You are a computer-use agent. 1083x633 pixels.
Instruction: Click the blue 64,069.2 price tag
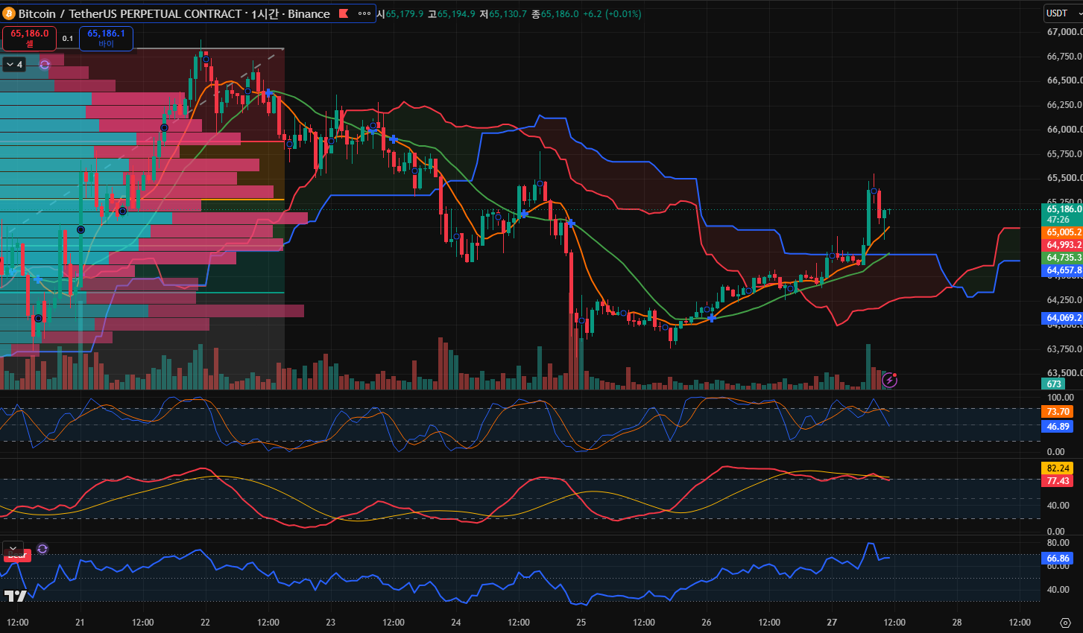tap(1061, 318)
